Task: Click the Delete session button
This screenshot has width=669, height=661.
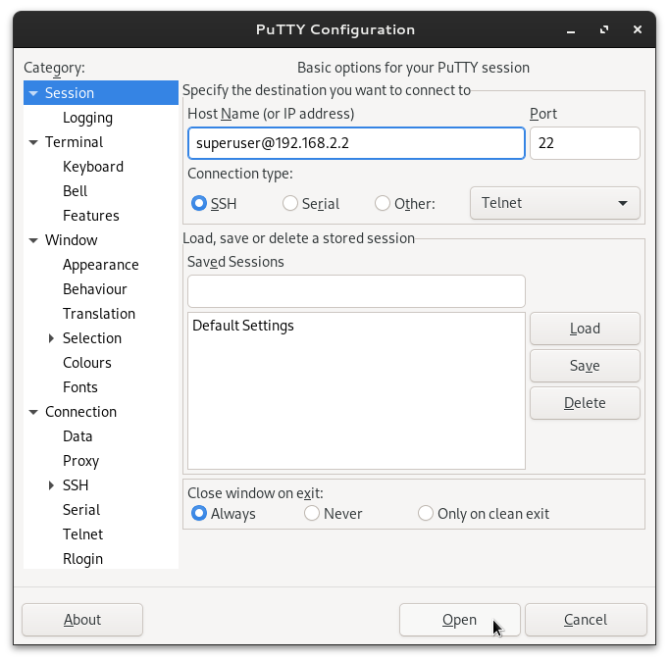Action: 585,402
